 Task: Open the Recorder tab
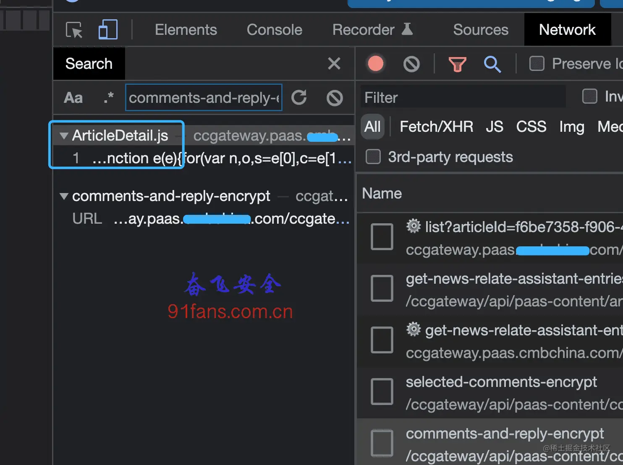click(372, 30)
